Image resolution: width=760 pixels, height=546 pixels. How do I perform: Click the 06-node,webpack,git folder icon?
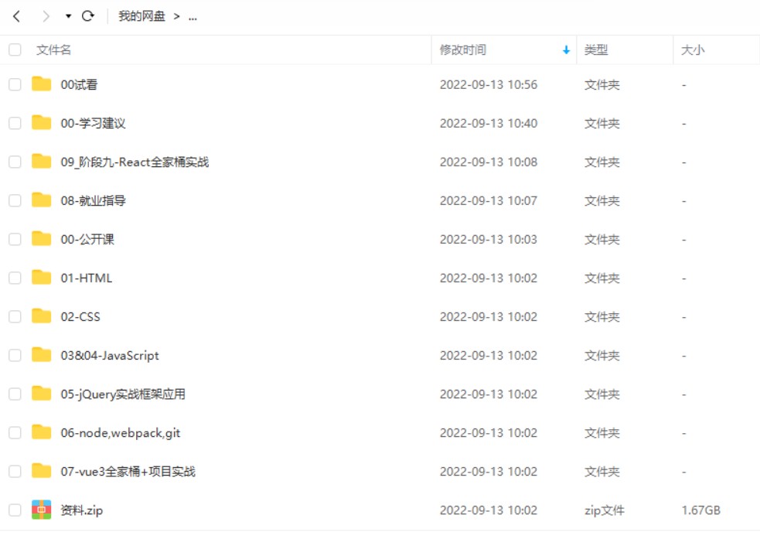(41, 432)
